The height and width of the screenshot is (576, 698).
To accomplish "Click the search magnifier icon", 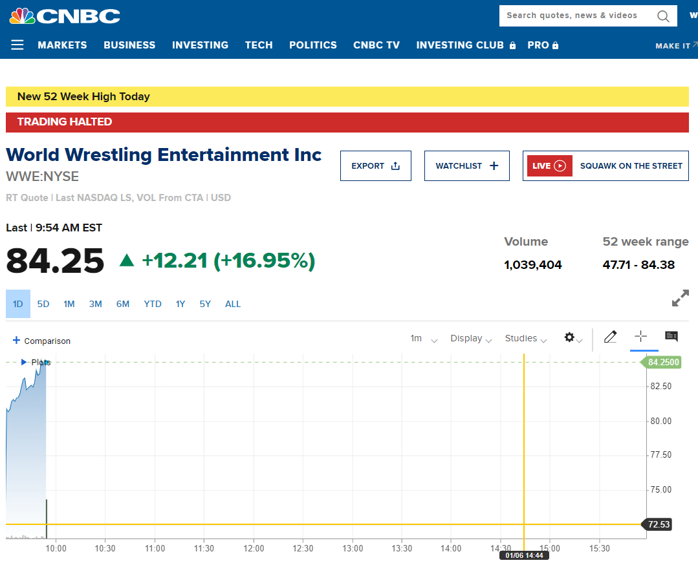I will coord(663,16).
